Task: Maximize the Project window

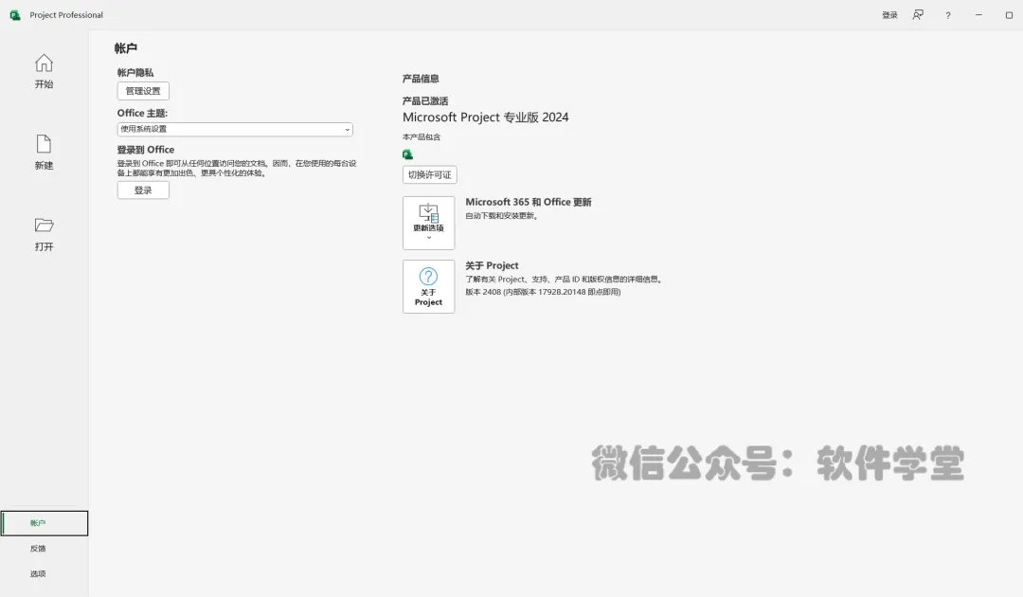Action: coord(1009,15)
